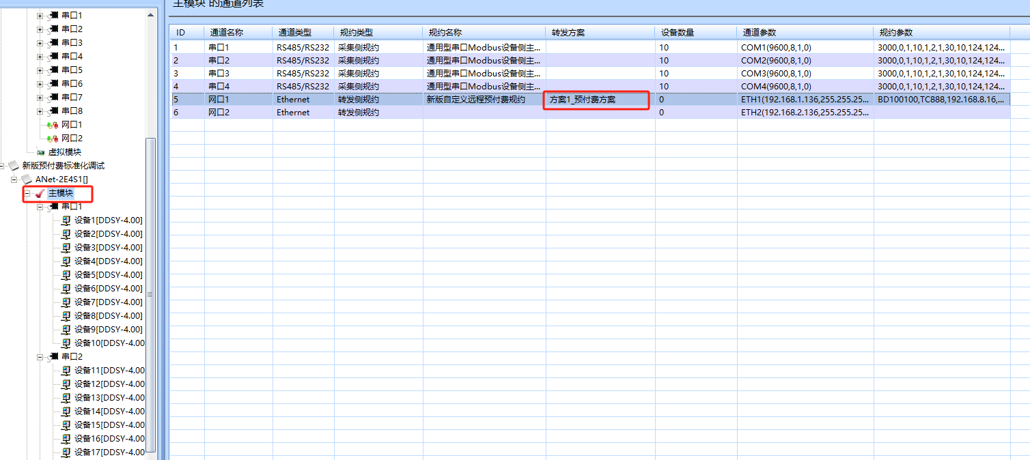
Task: Collapse the 串口2 node above 设备11
Action: 40,356
